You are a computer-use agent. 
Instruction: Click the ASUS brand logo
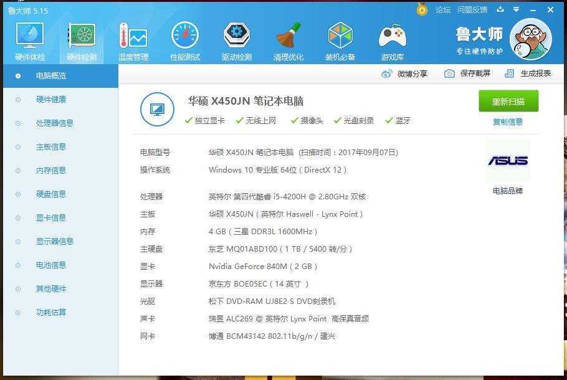point(507,161)
